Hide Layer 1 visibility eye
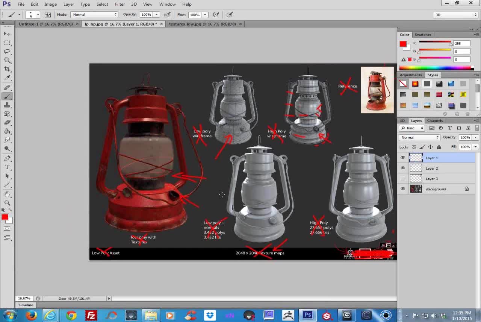Viewport: 481px width, 322px height. (403, 158)
